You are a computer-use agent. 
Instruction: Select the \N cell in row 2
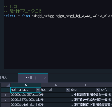pyautogui.click(x=56, y=100)
